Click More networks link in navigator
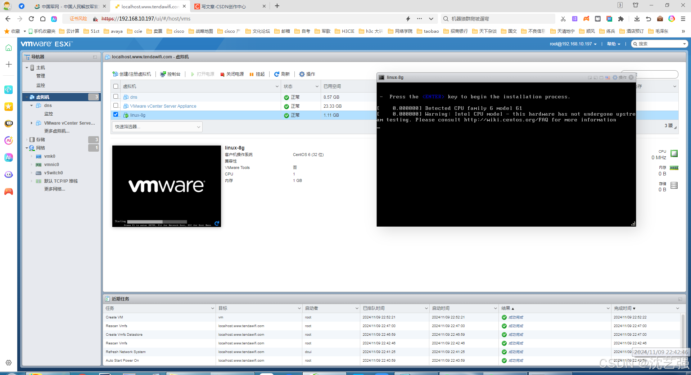Viewport: 691px width, 375px height. [x=55, y=189]
